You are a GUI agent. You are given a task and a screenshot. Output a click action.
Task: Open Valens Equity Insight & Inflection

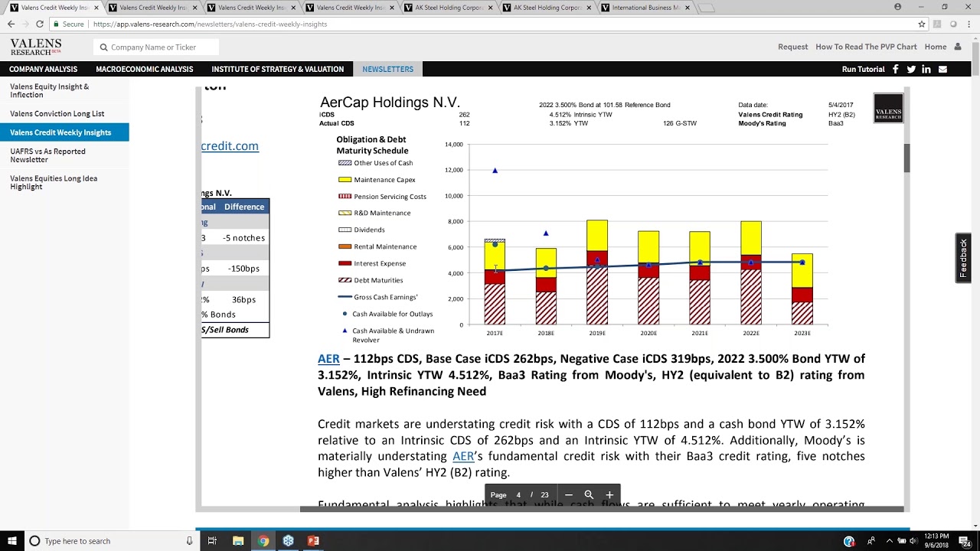tap(50, 91)
